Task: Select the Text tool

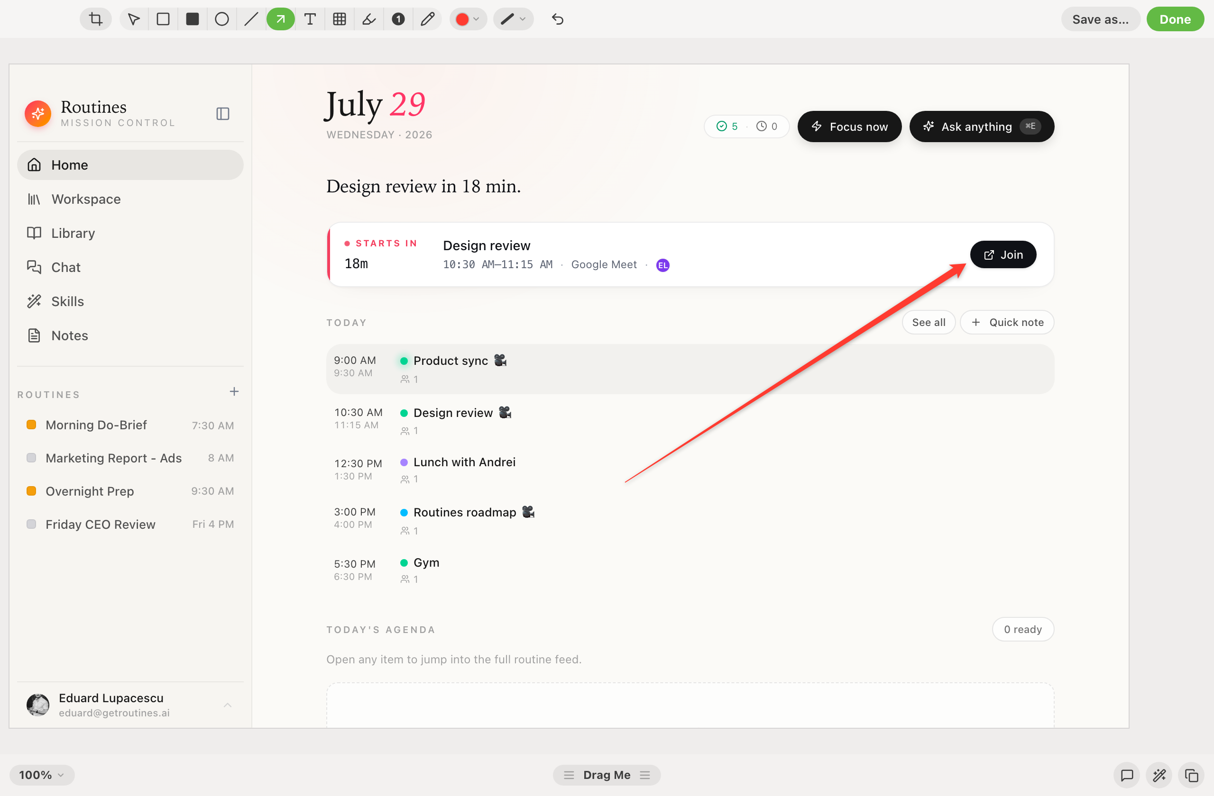Action: click(x=310, y=19)
